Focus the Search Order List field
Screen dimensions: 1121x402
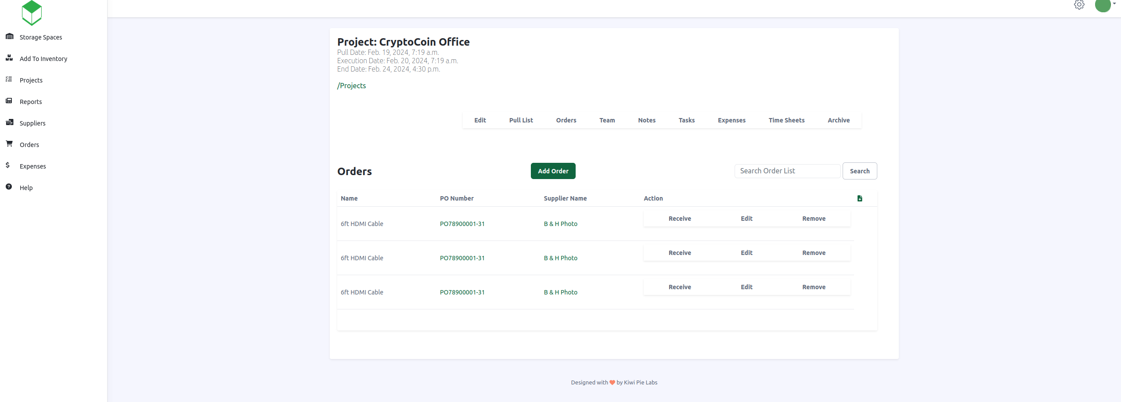click(x=787, y=171)
